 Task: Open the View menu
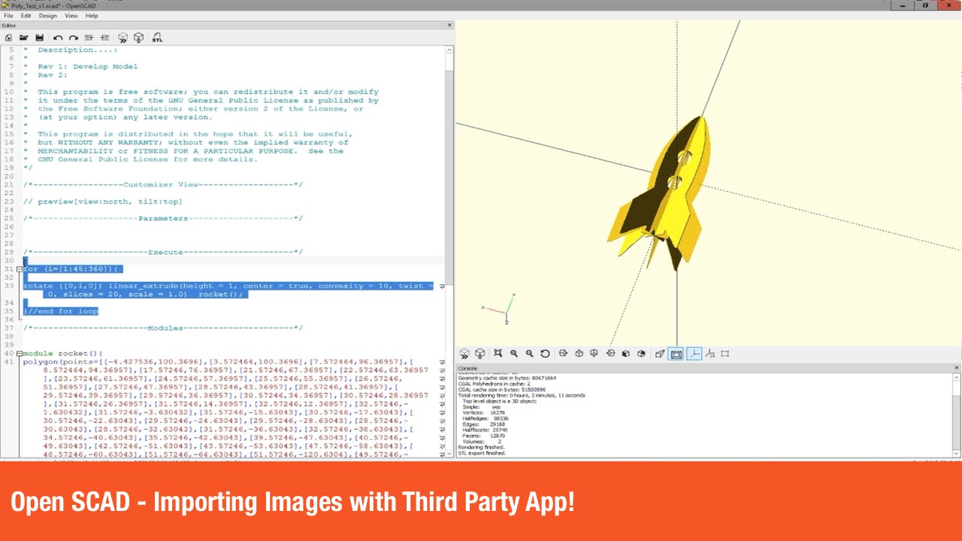click(x=71, y=16)
